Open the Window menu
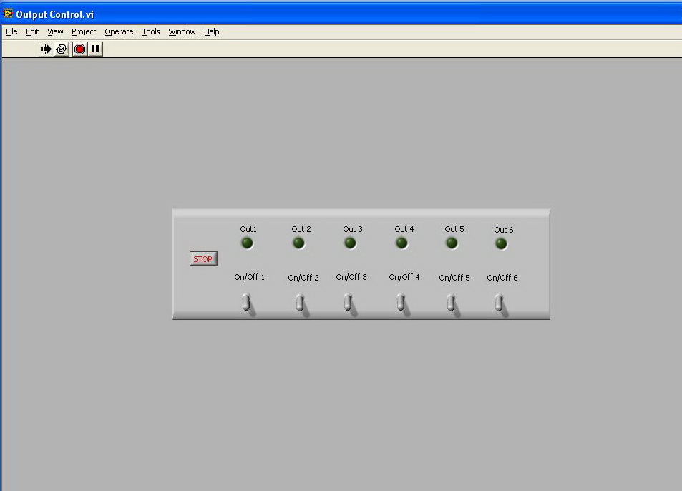682x491 pixels. 182,31
